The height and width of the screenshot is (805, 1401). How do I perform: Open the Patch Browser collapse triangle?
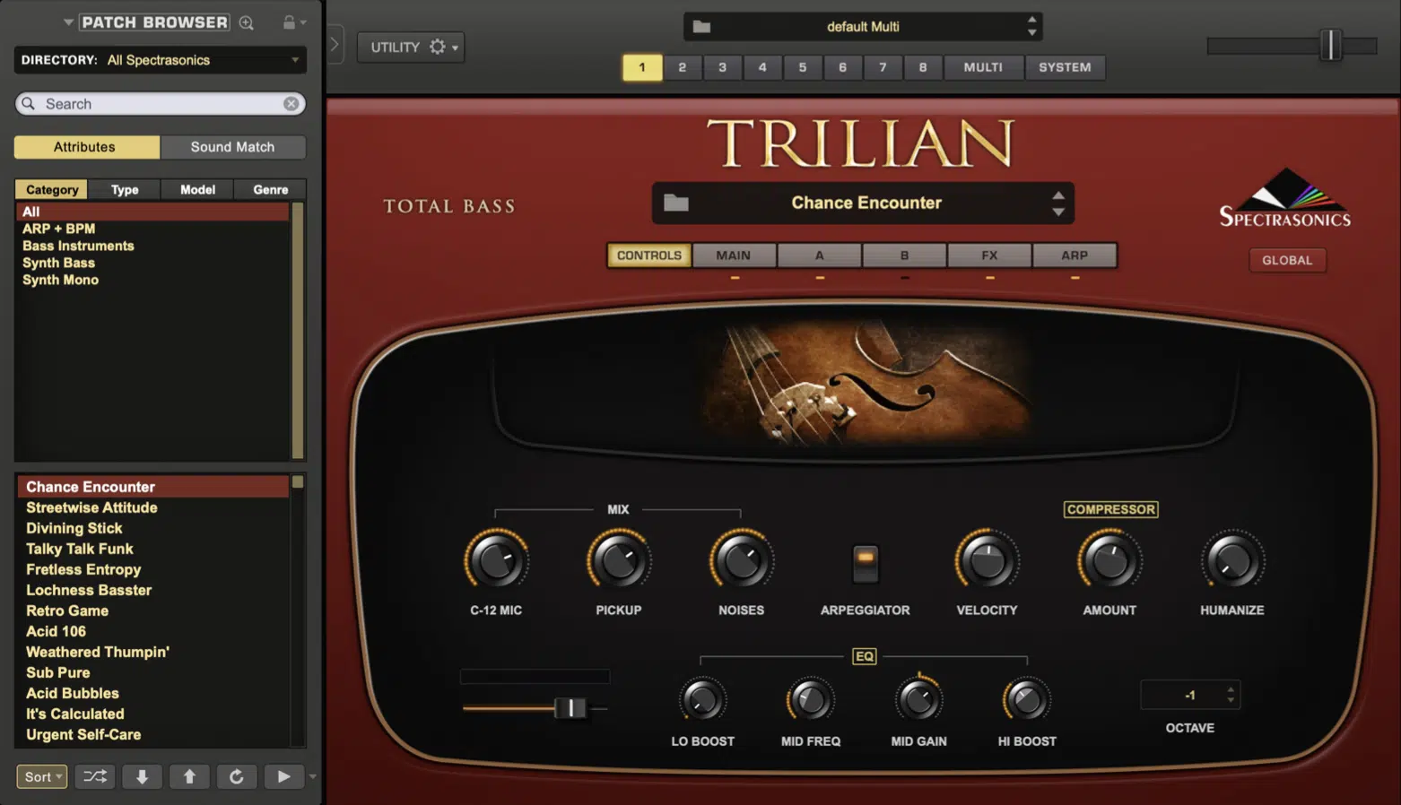68,22
